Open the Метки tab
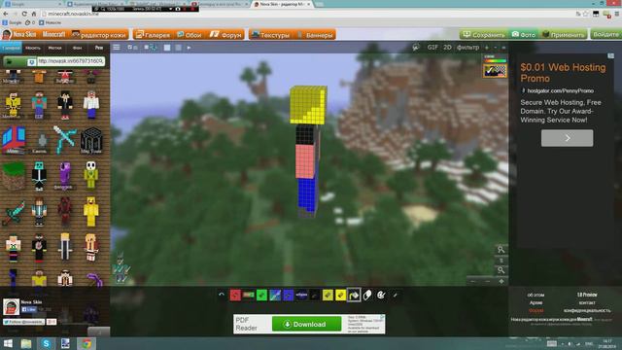Screen dimensions: 622x350 tap(54, 48)
